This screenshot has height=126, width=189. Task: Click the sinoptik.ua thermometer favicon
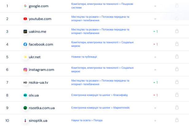pyautogui.click(x=25, y=120)
